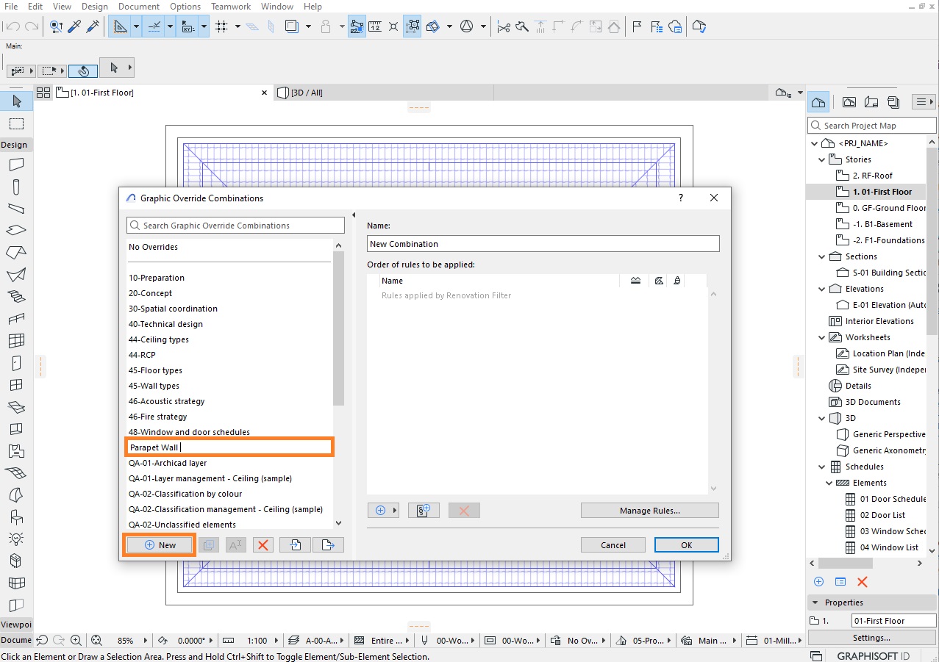Select the Marquee tool in the toolbox
Image resolution: width=939 pixels, height=662 pixels.
(16, 123)
